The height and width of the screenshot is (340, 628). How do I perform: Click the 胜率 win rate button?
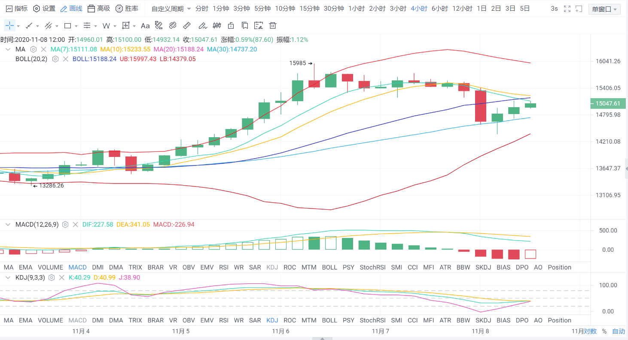pyautogui.click(x=127, y=9)
